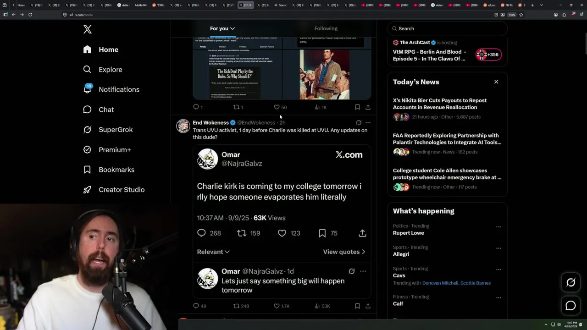
Task: Open the Allegri trending topic
Action: coord(401,254)
